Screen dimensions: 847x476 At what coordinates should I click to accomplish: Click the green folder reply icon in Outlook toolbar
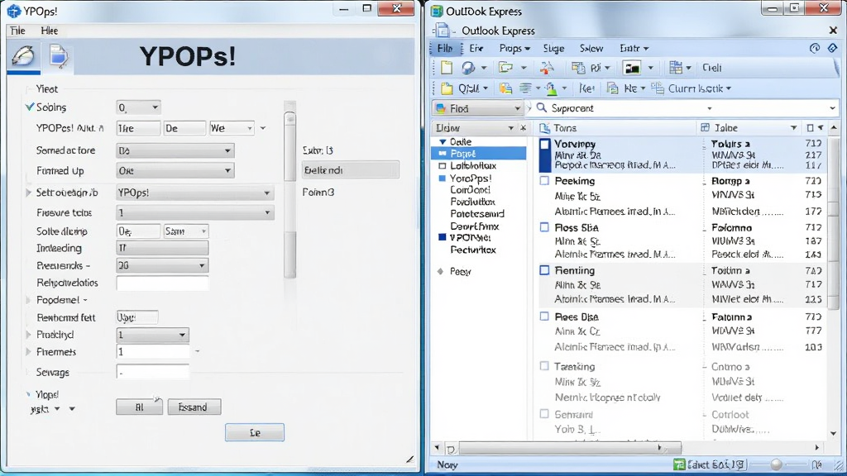505,68
